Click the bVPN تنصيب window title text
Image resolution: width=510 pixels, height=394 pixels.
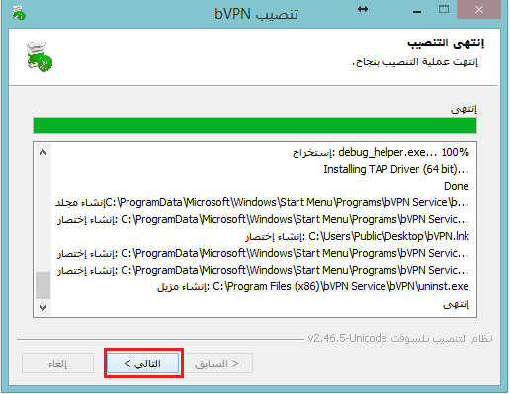(x=256, y=14)
